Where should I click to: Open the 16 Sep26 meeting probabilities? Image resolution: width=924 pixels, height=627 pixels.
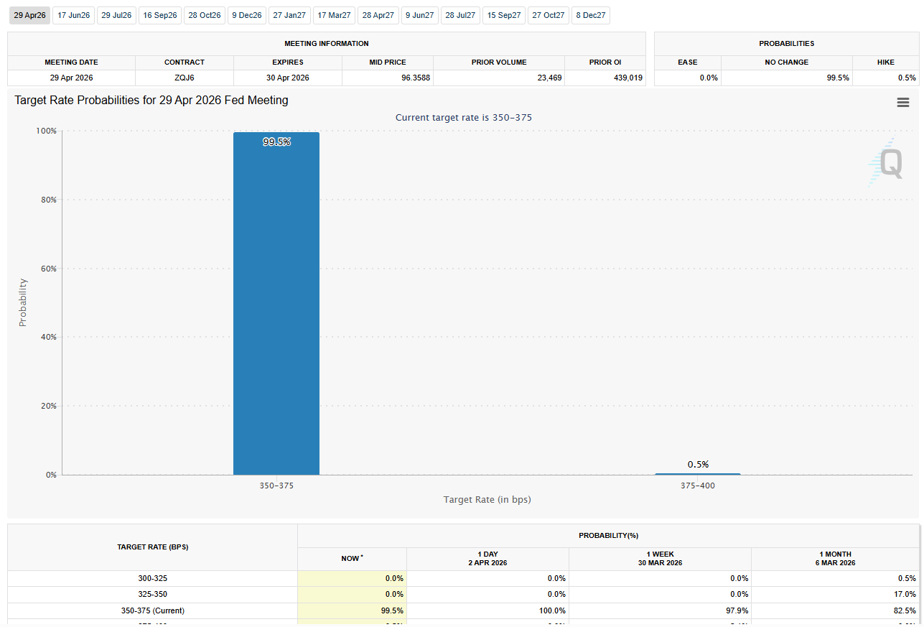pos(159,15)
